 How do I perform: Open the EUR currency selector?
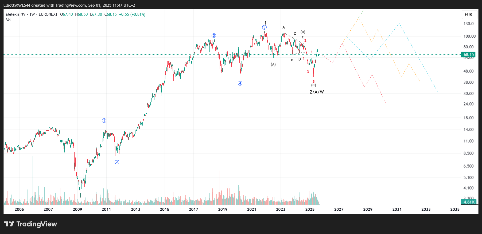click(x=468, y=15)
